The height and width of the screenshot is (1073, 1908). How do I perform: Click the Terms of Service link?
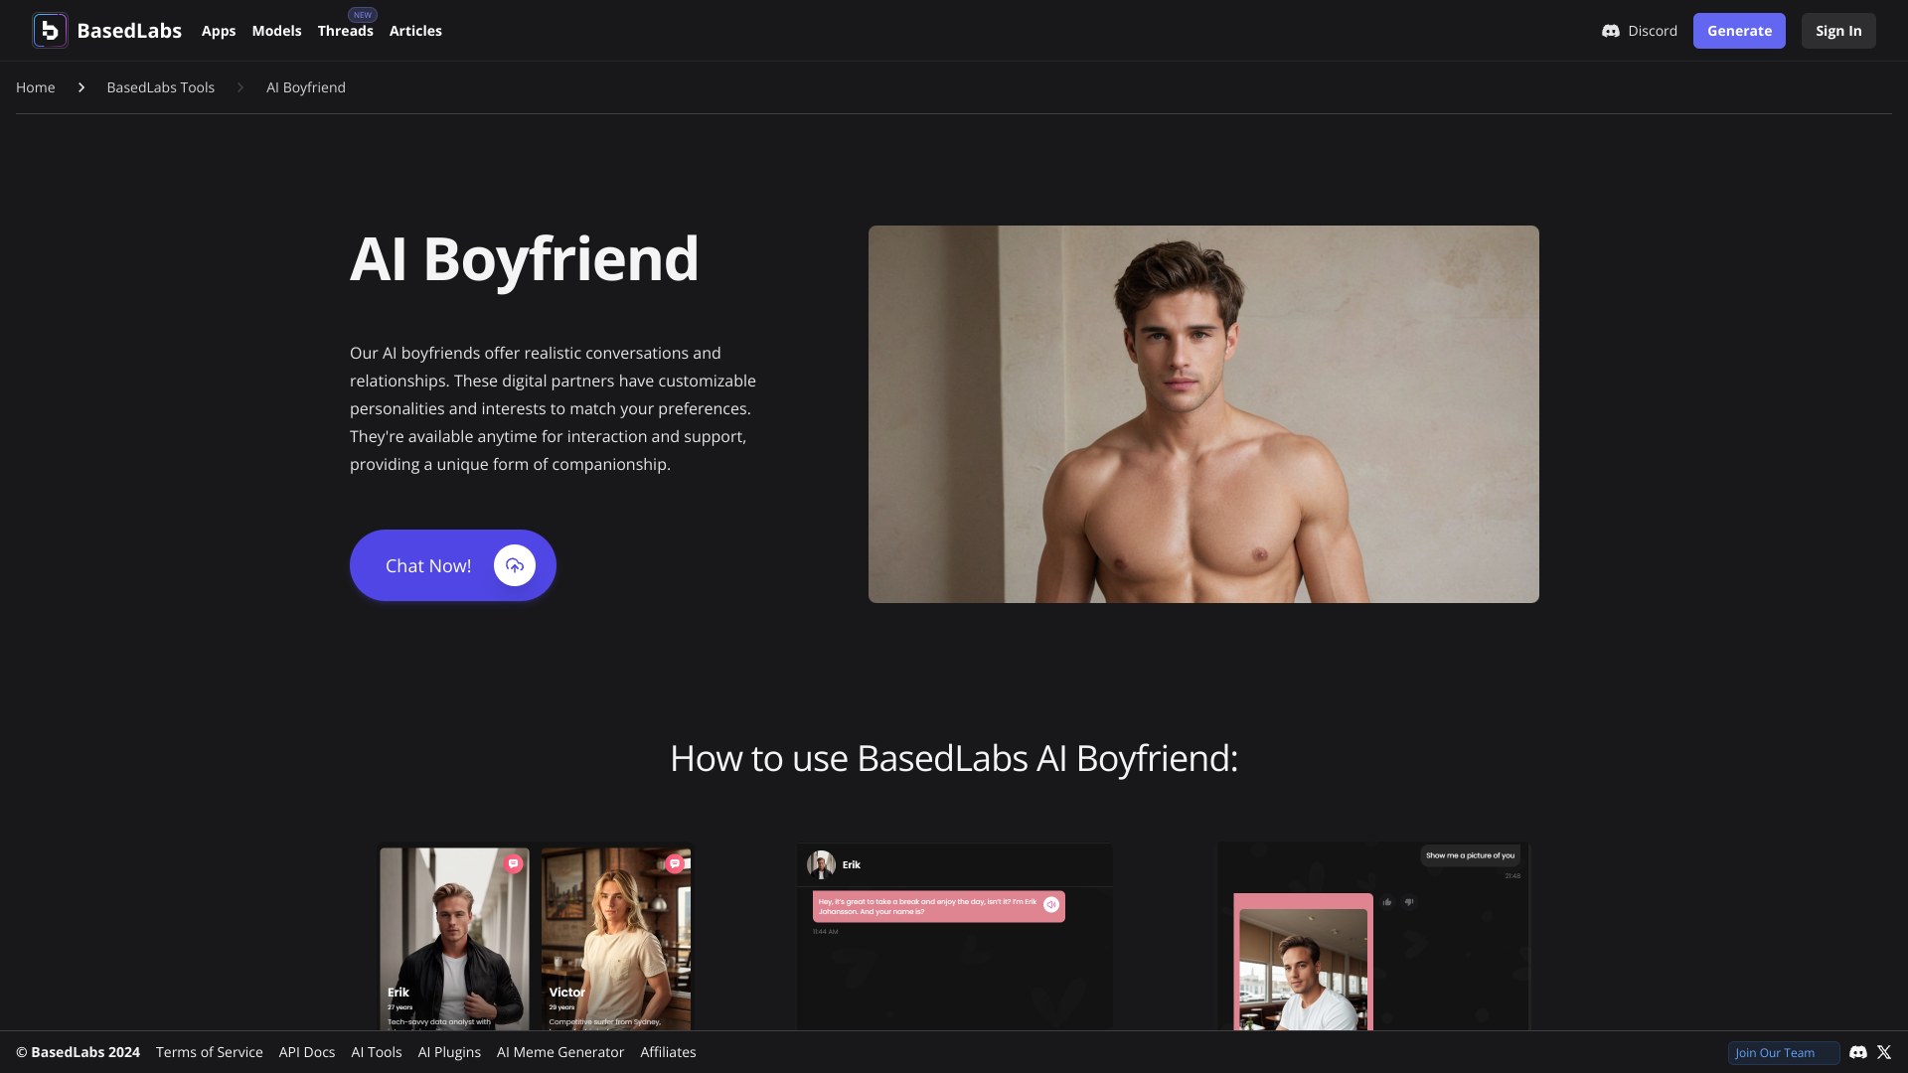[x=210, y=1051]
